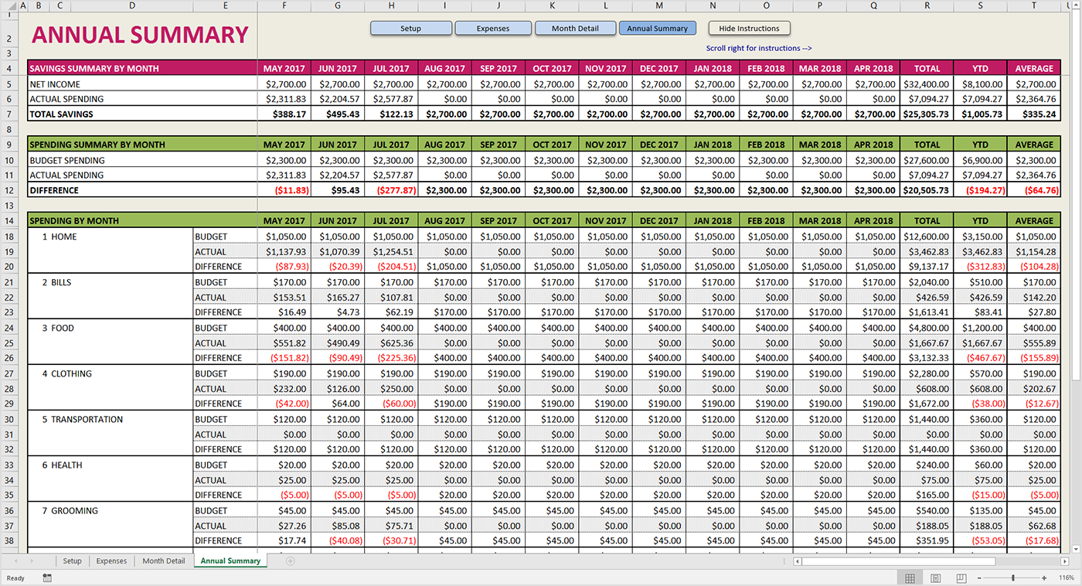This screenshot has height=586, width=1082.
Task: Click the Hide Instructions button
Action: click(x=749, y=29)
